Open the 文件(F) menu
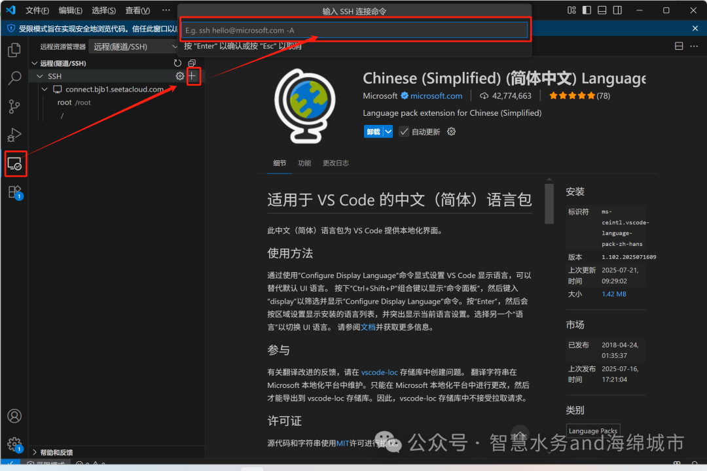707x471 pixels. coord(37,10)
